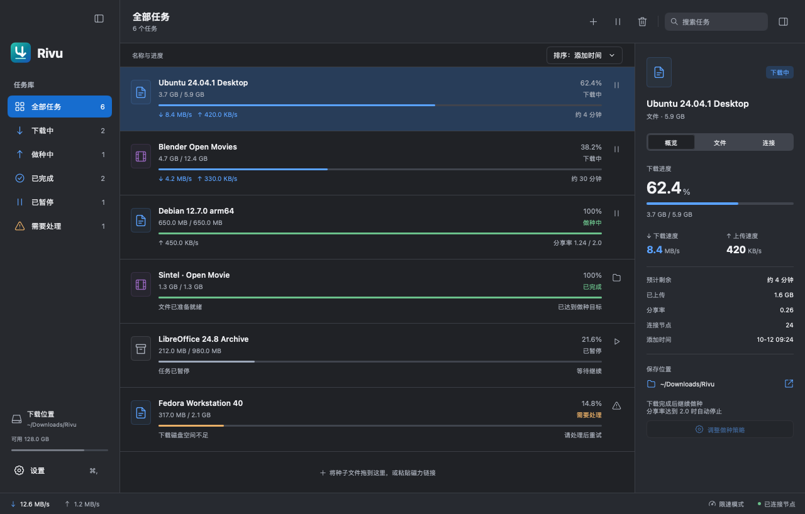Switch to the 连接 tab

[769, 143]
